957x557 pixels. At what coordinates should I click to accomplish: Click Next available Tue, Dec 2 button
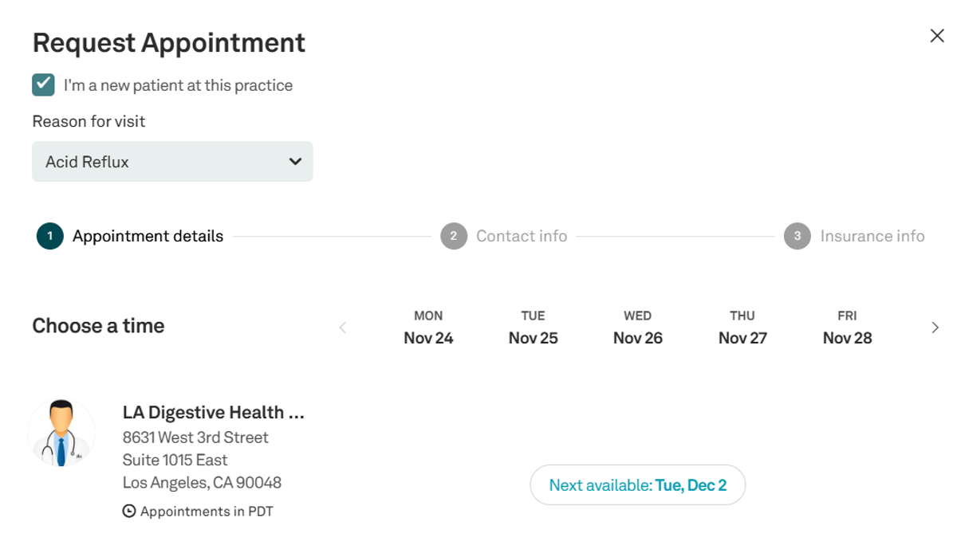click(637, 485)
